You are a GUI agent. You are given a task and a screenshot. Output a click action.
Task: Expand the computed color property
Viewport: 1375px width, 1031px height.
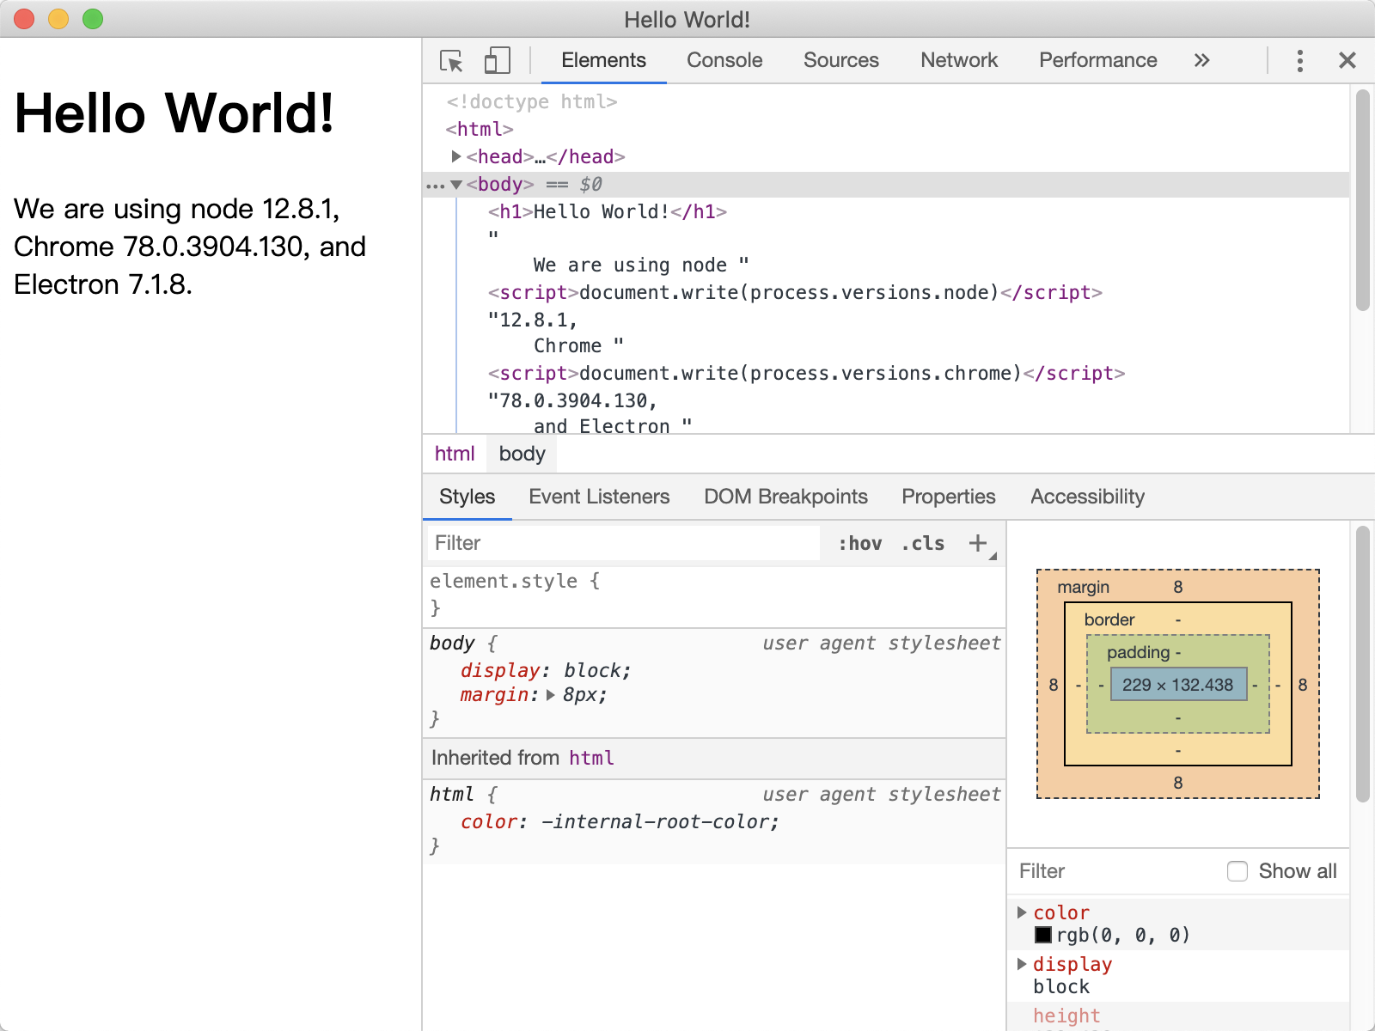click(x=1022, y=912)
